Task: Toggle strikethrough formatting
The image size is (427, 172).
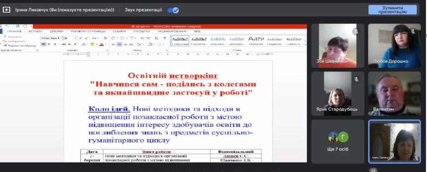Action: [63, 44]
